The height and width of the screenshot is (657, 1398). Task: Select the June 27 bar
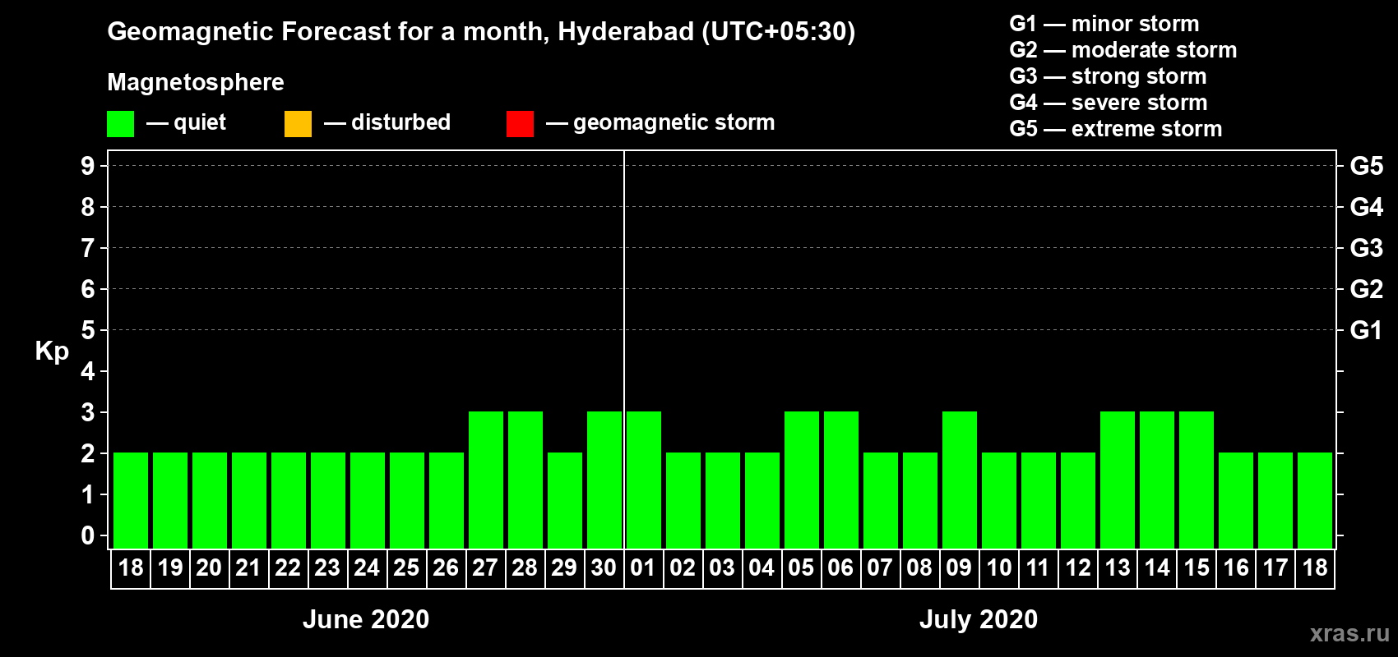(x=486, y=480)
